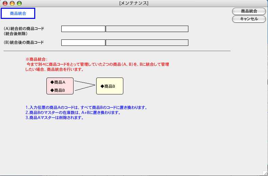Click note 2 about 在庫数 A+B
The image size is (268, 176).
point(73,113)
